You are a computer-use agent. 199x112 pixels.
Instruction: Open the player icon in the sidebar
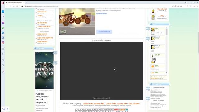point(3,49)
